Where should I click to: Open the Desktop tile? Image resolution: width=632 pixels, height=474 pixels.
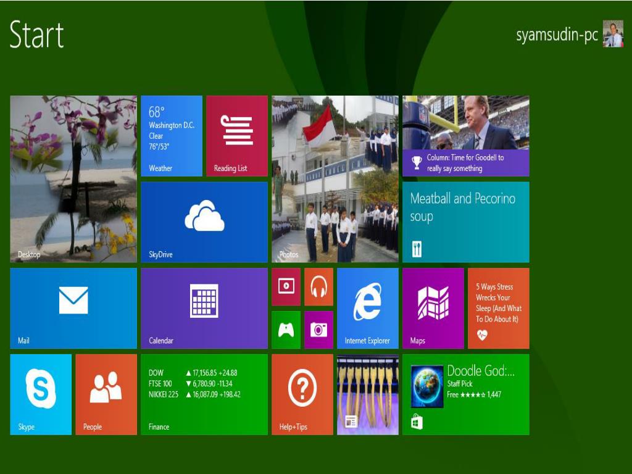click(73, 179)
